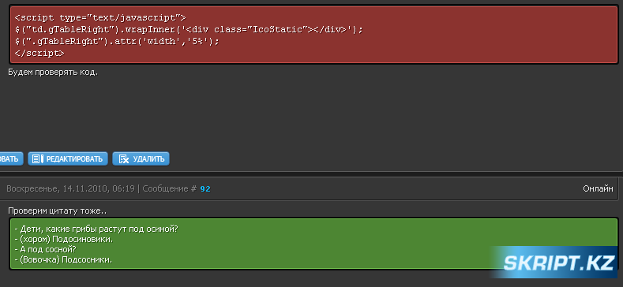The height and width of the screenshot is (287, 623).
Task: Click the Онлайн status label
Action: 598,189
